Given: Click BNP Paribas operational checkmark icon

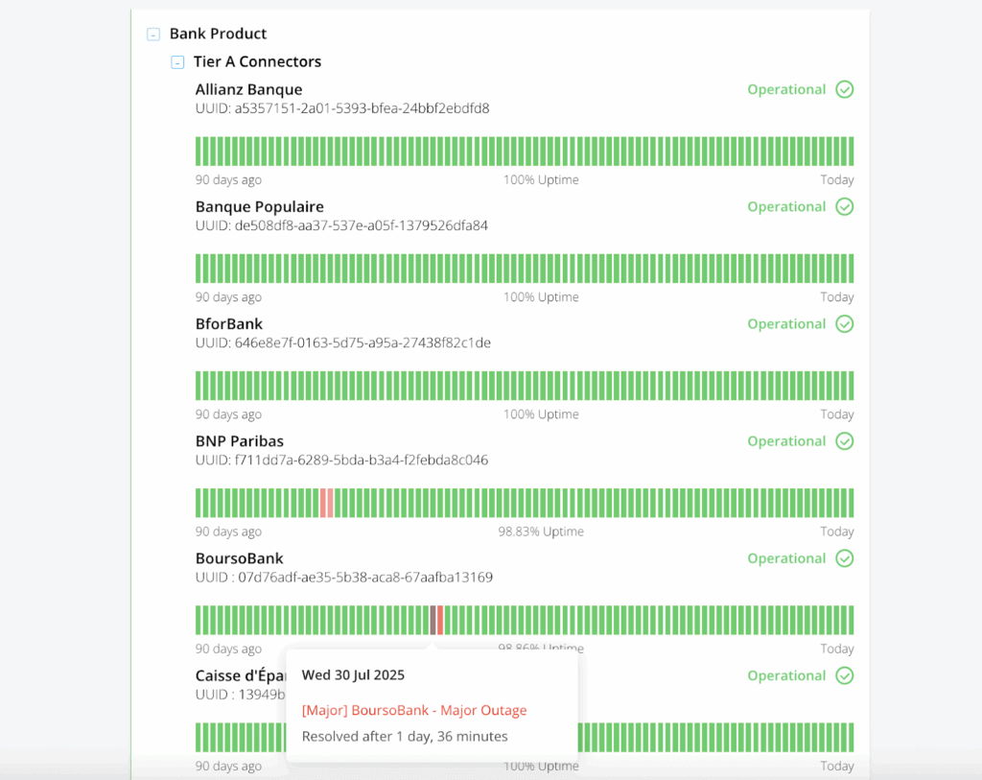Looking at the screenshot, I should pyautogui.click(x=844, y=441).
